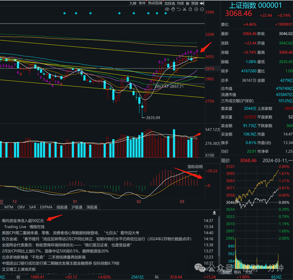
Task: Select the 火焰 flame tab
Action: [x=249, y=272]
